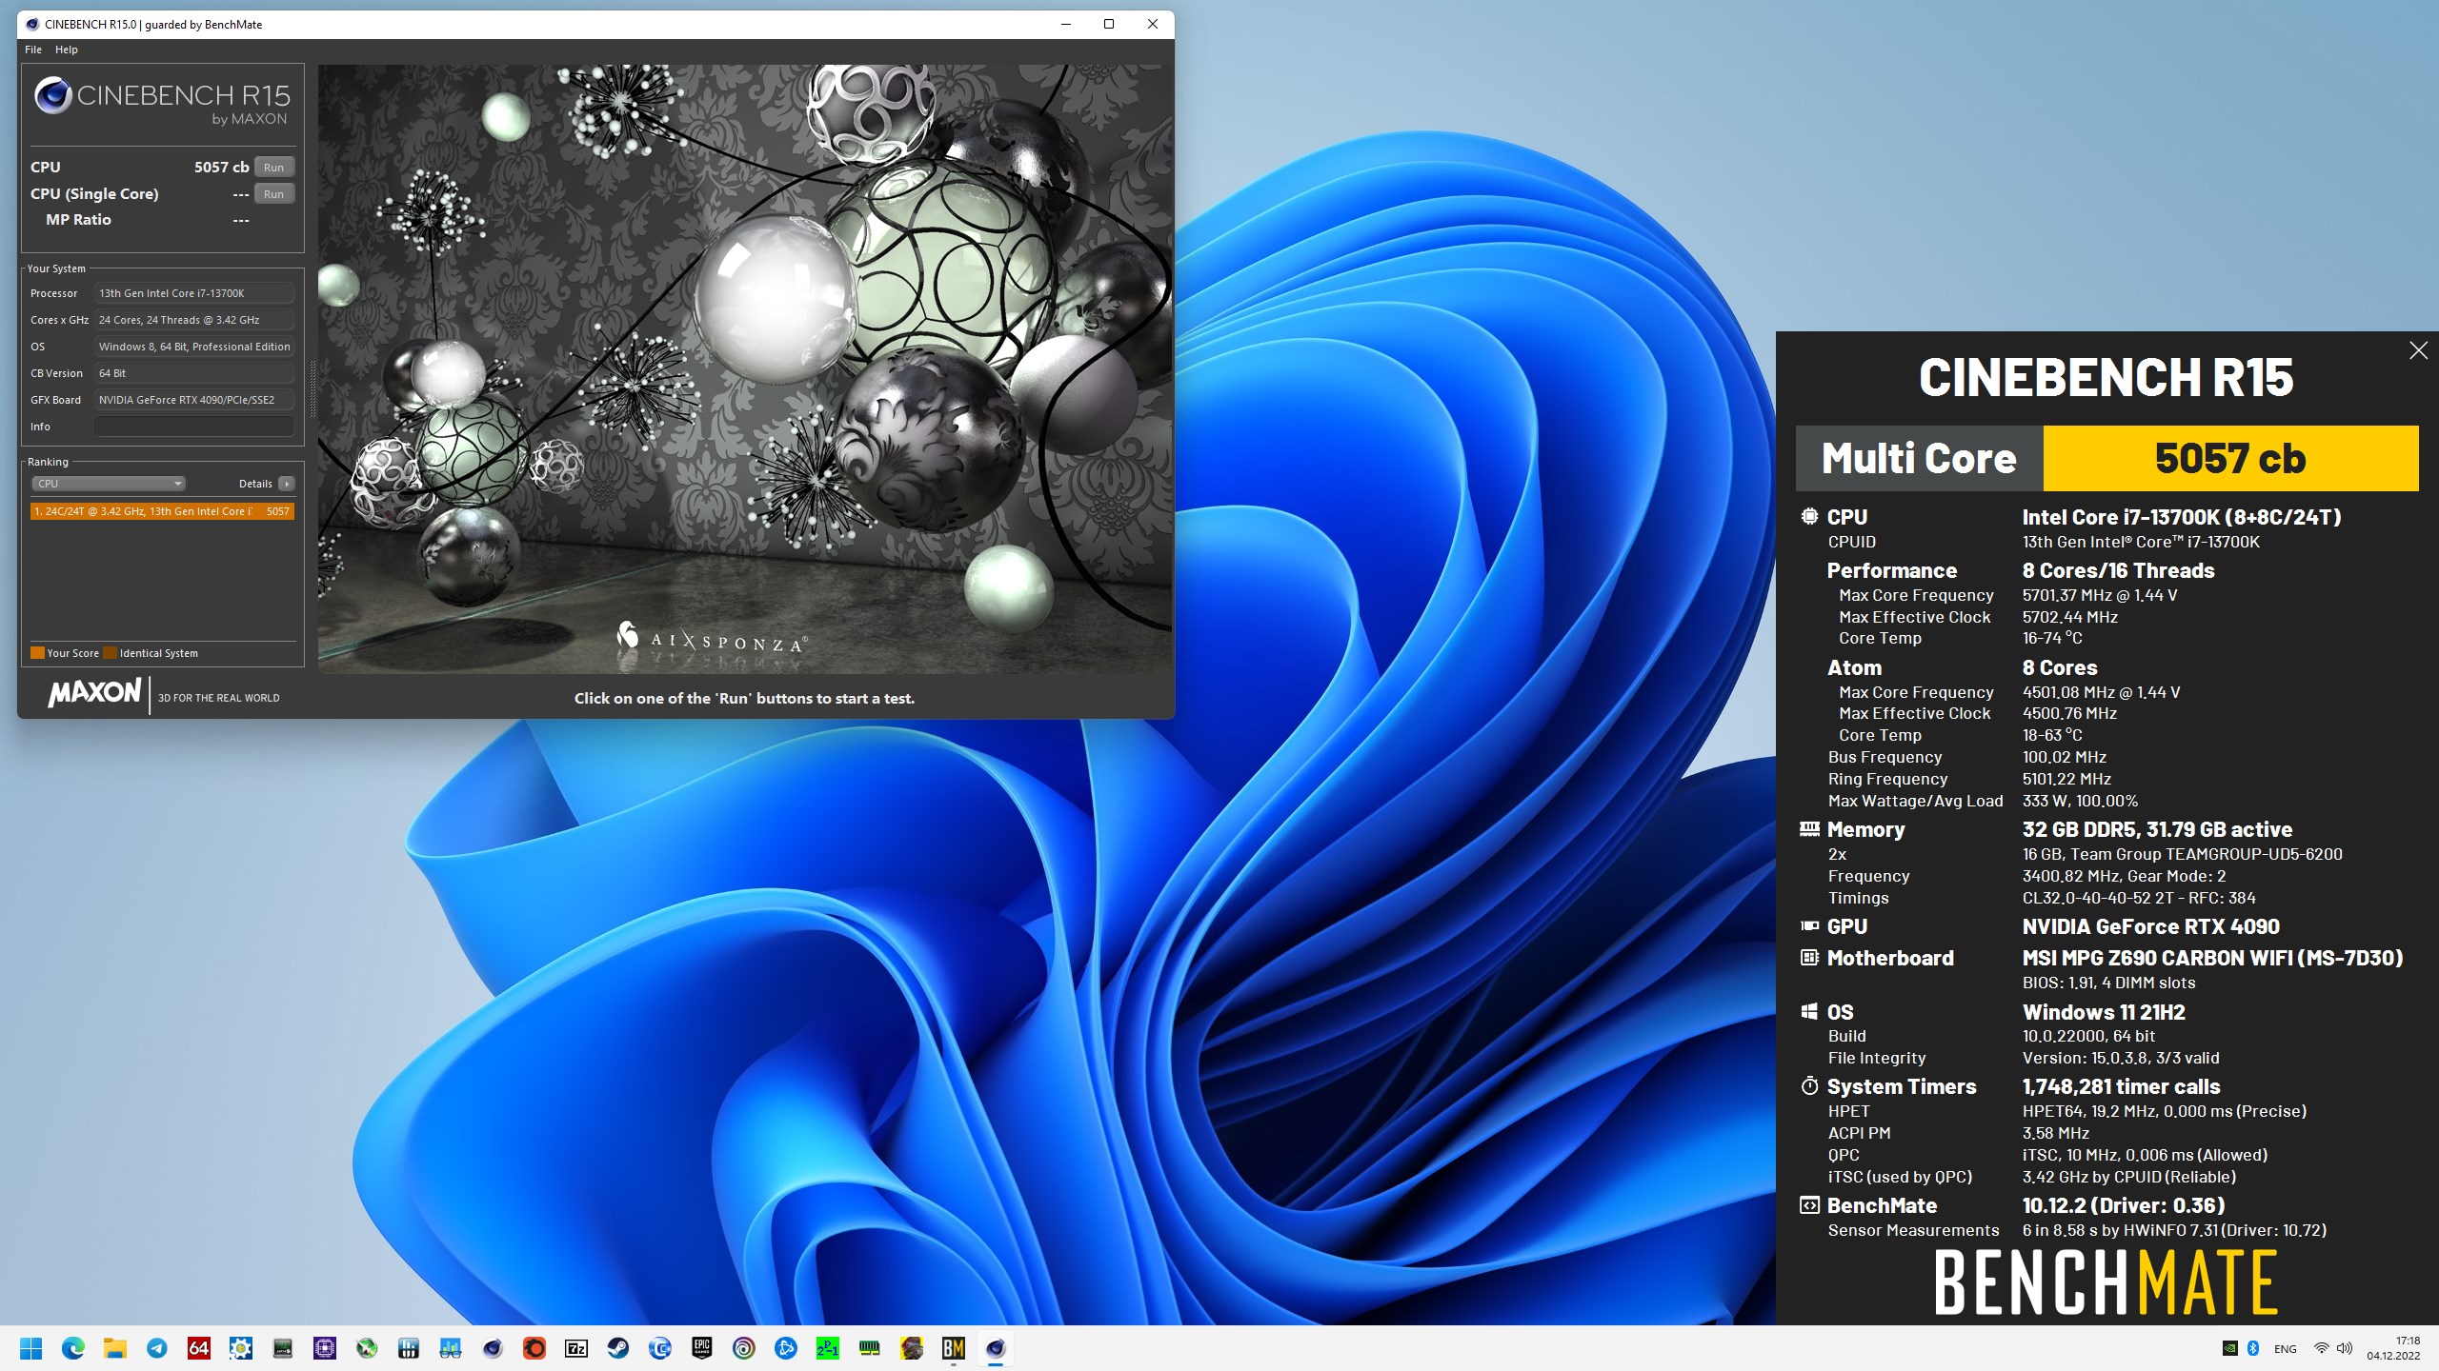Open volume speaker control in tray
2439x1371 pixels.
(2345, 1348)
